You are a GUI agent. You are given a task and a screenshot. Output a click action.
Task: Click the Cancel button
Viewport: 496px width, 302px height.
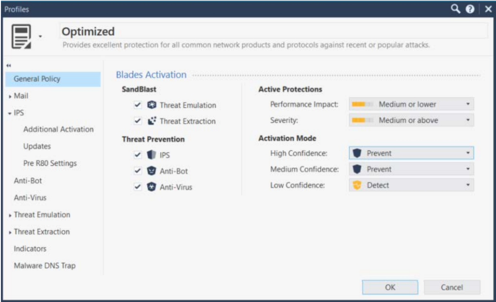[x=451, y=287]
